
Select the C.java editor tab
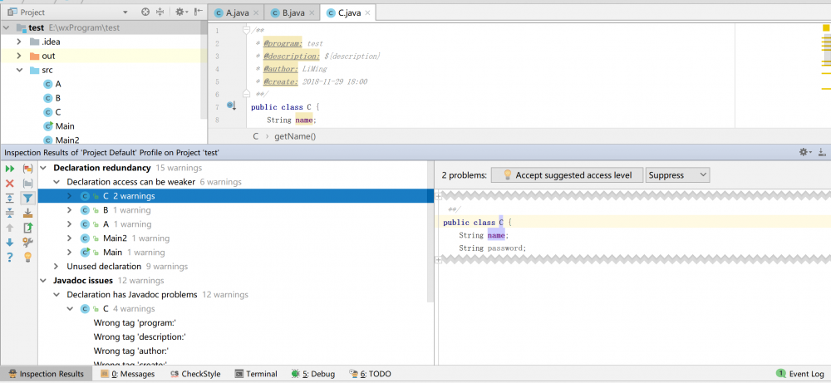pyautogui.click(x=349, y=12)
